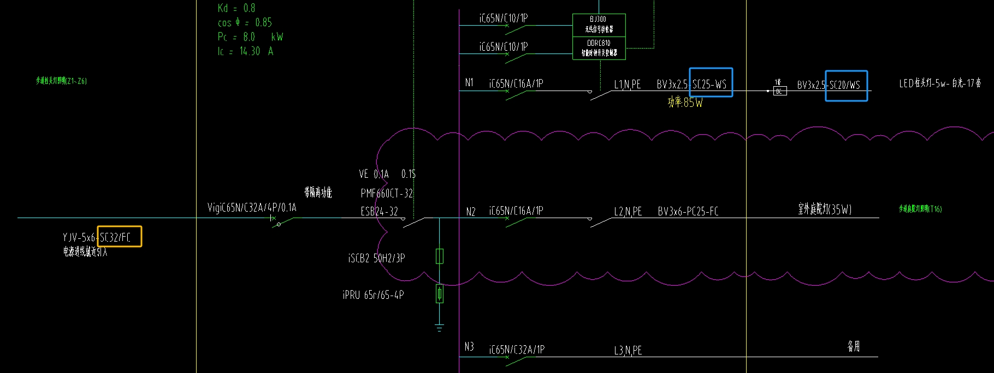Click the N2 circuit label
Screen dimensions: 994x373
(471, 212)
